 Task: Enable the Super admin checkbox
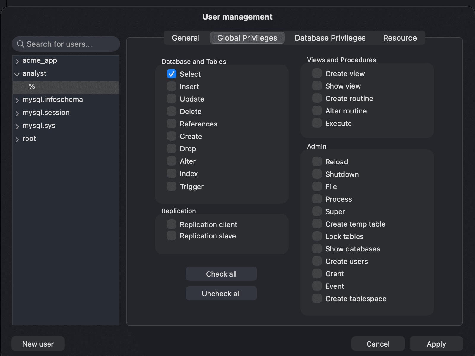click(x=317, y=211)
